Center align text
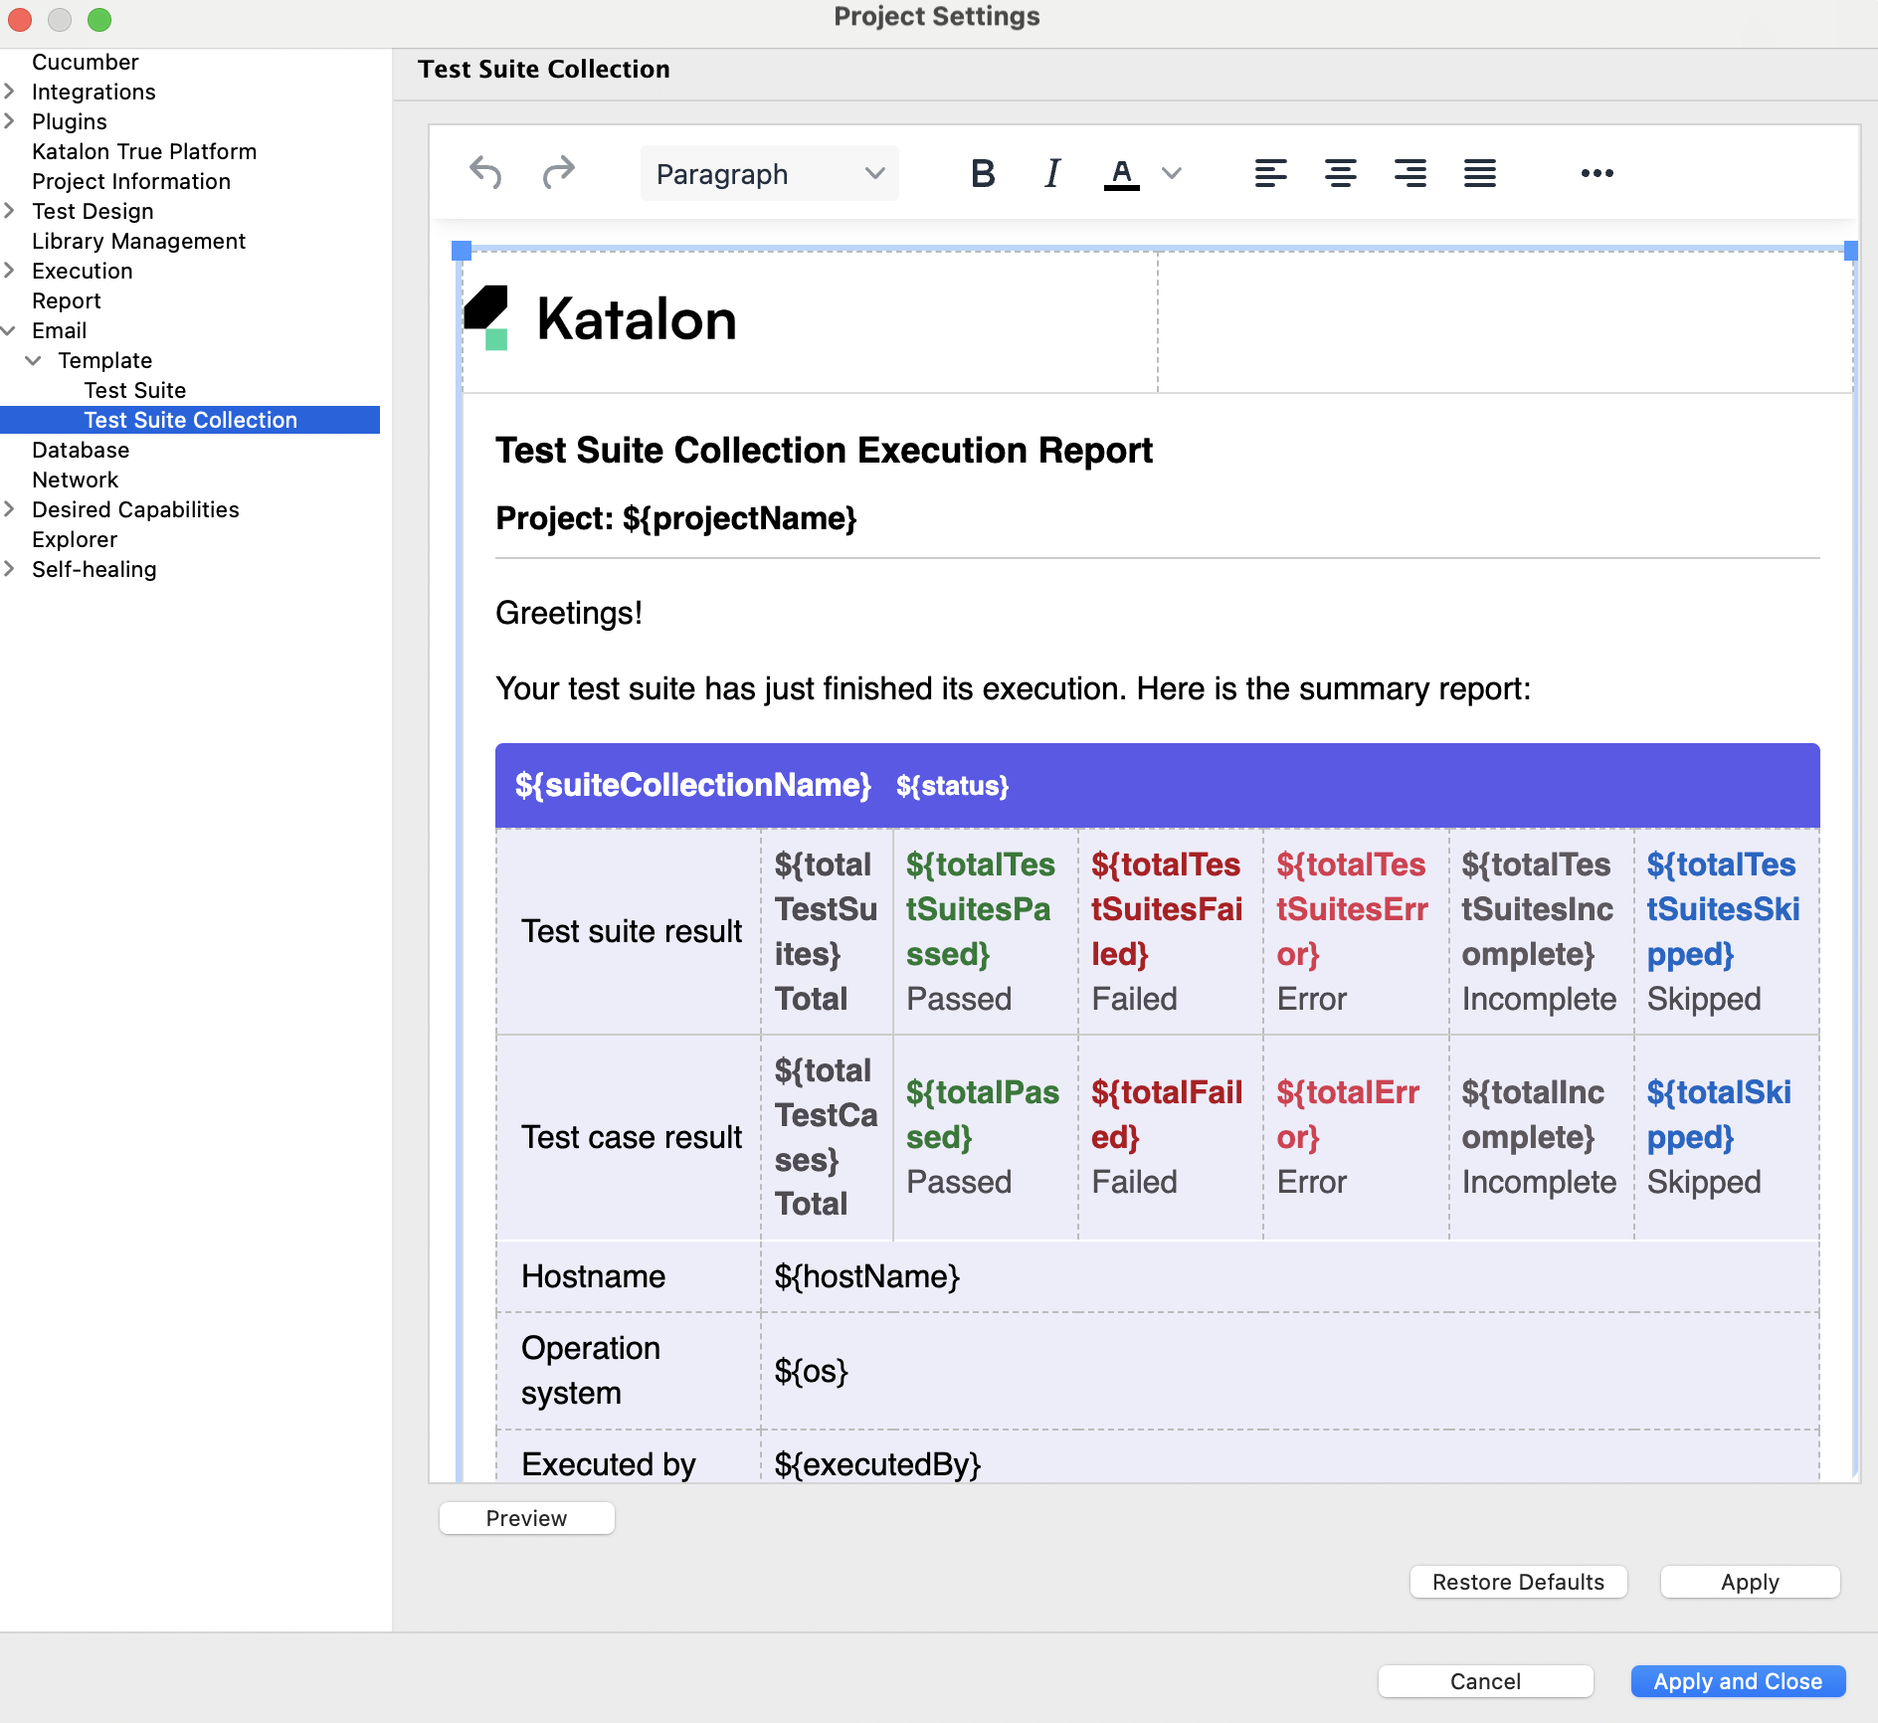Image resolution: width=1878 pixels, height=1723 pixels. (x=1341, y=173)
